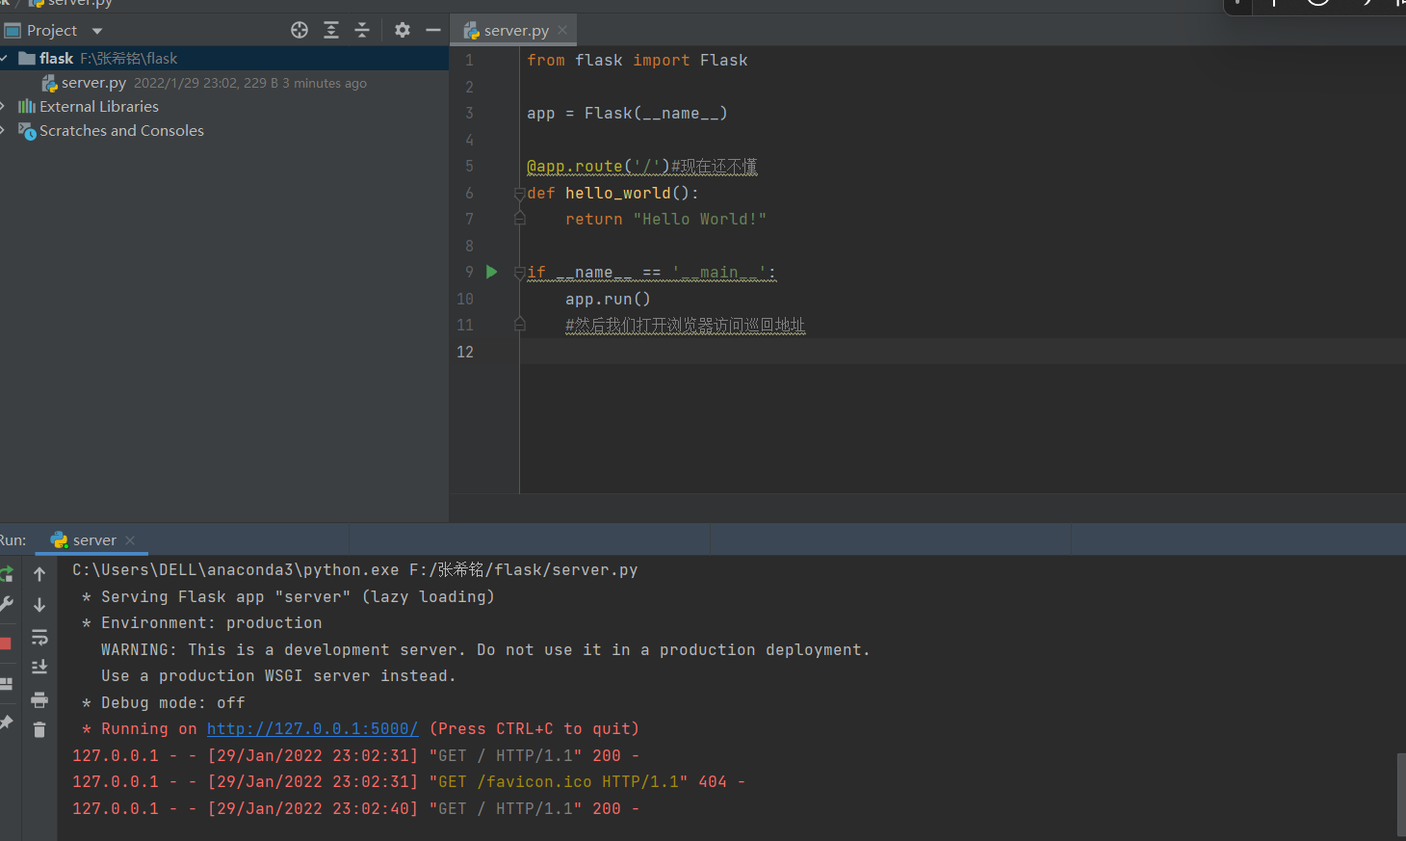
Task: Close the server.py editor tab
Action: (562, 30)
